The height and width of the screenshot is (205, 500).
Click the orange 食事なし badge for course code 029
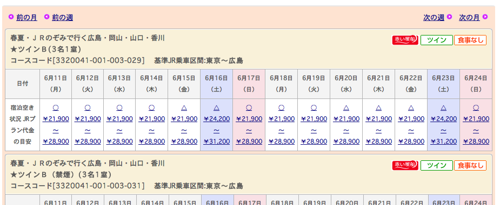470,40
